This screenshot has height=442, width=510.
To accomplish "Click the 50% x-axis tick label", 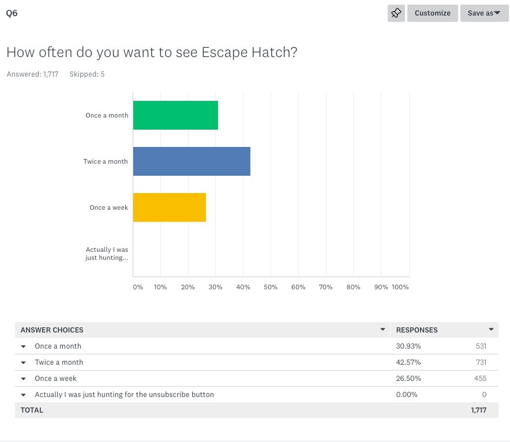I will pyautogui.click(x=271, y=288).
